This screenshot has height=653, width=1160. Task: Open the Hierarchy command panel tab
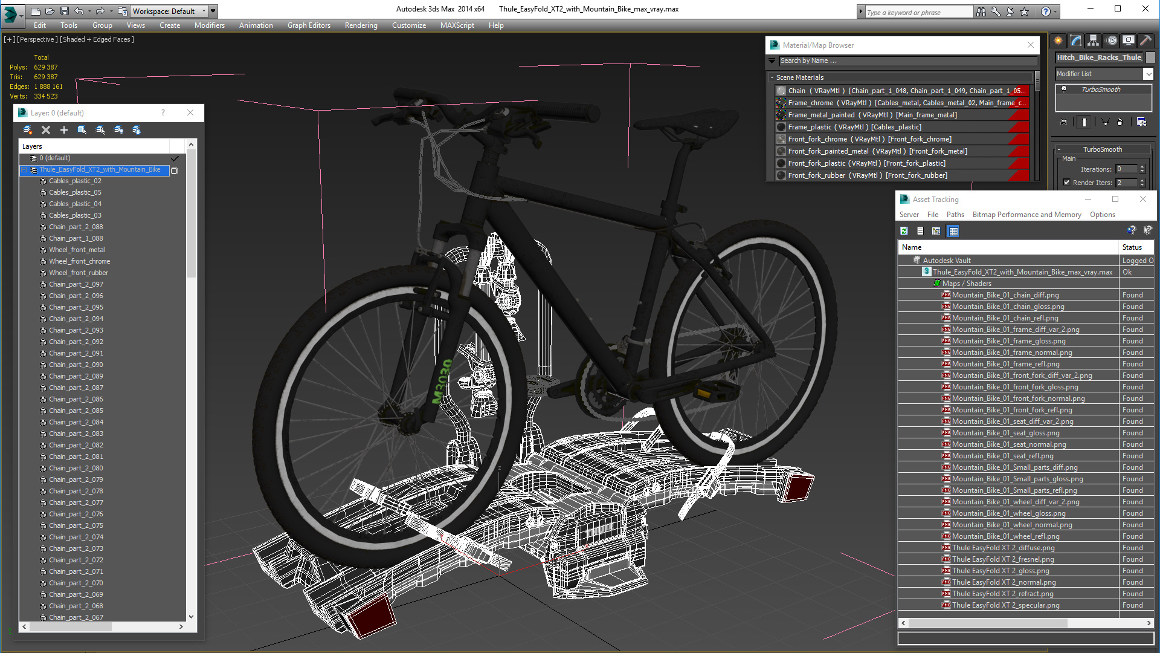1094,41
